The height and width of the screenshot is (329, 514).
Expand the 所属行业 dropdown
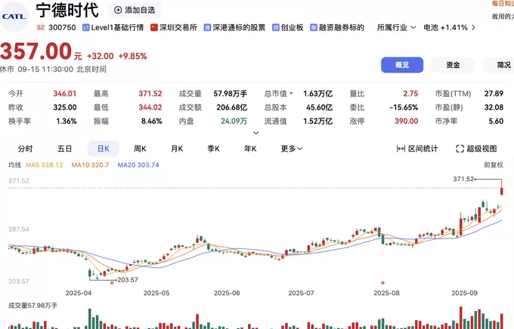(x=396, y=27)
